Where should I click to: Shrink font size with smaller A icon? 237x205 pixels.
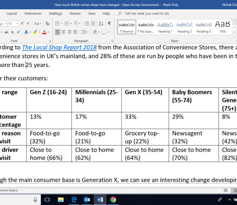coord(28,24)
